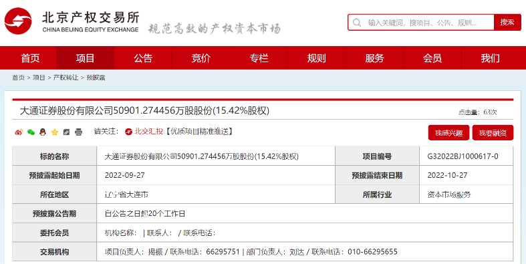
Task: Open the 竞价 navigation tab
Action: (201, 58)
